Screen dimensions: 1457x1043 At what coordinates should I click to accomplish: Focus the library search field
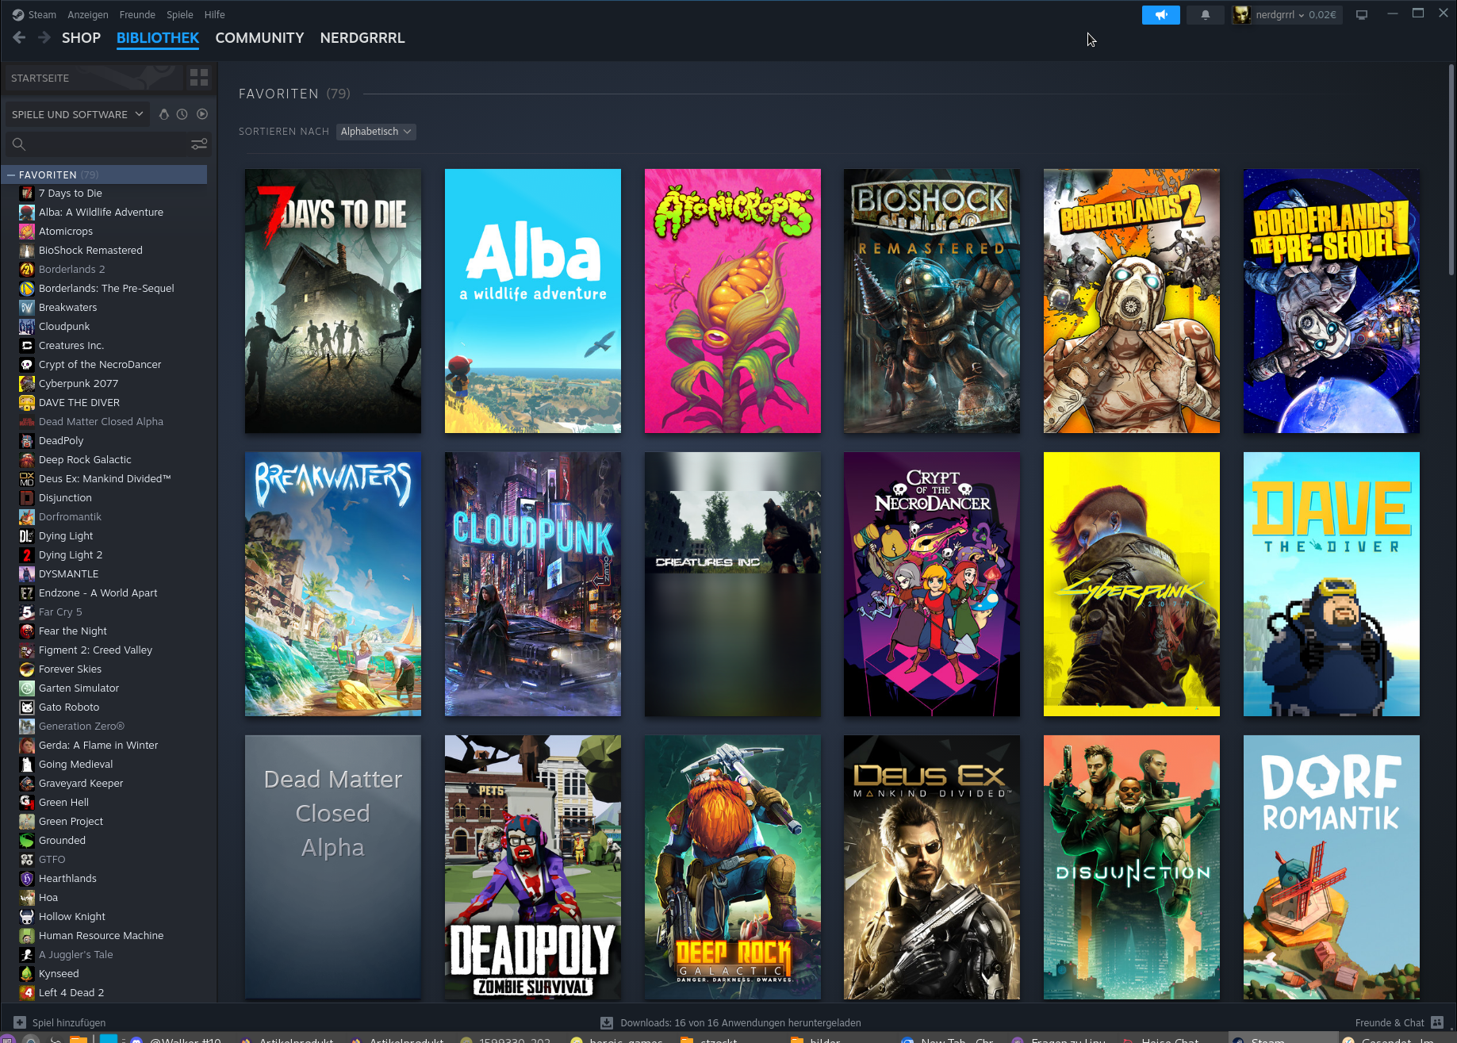coord(108,144)
